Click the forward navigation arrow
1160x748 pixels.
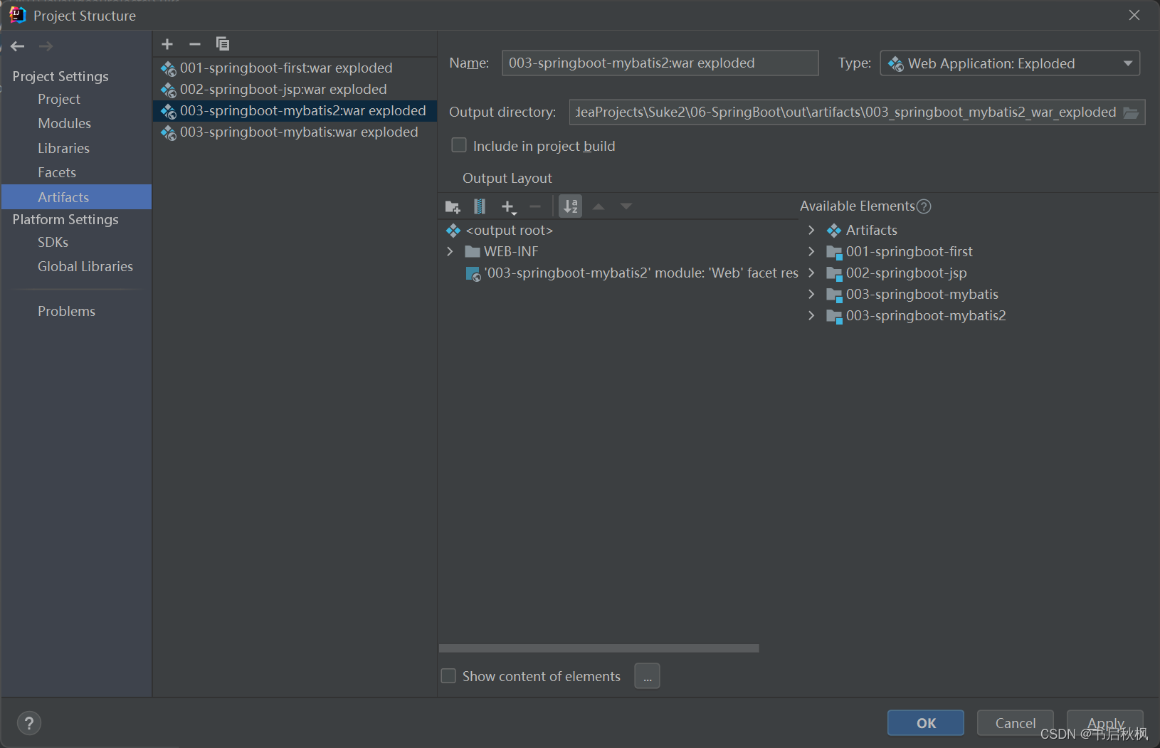[46, 46]
